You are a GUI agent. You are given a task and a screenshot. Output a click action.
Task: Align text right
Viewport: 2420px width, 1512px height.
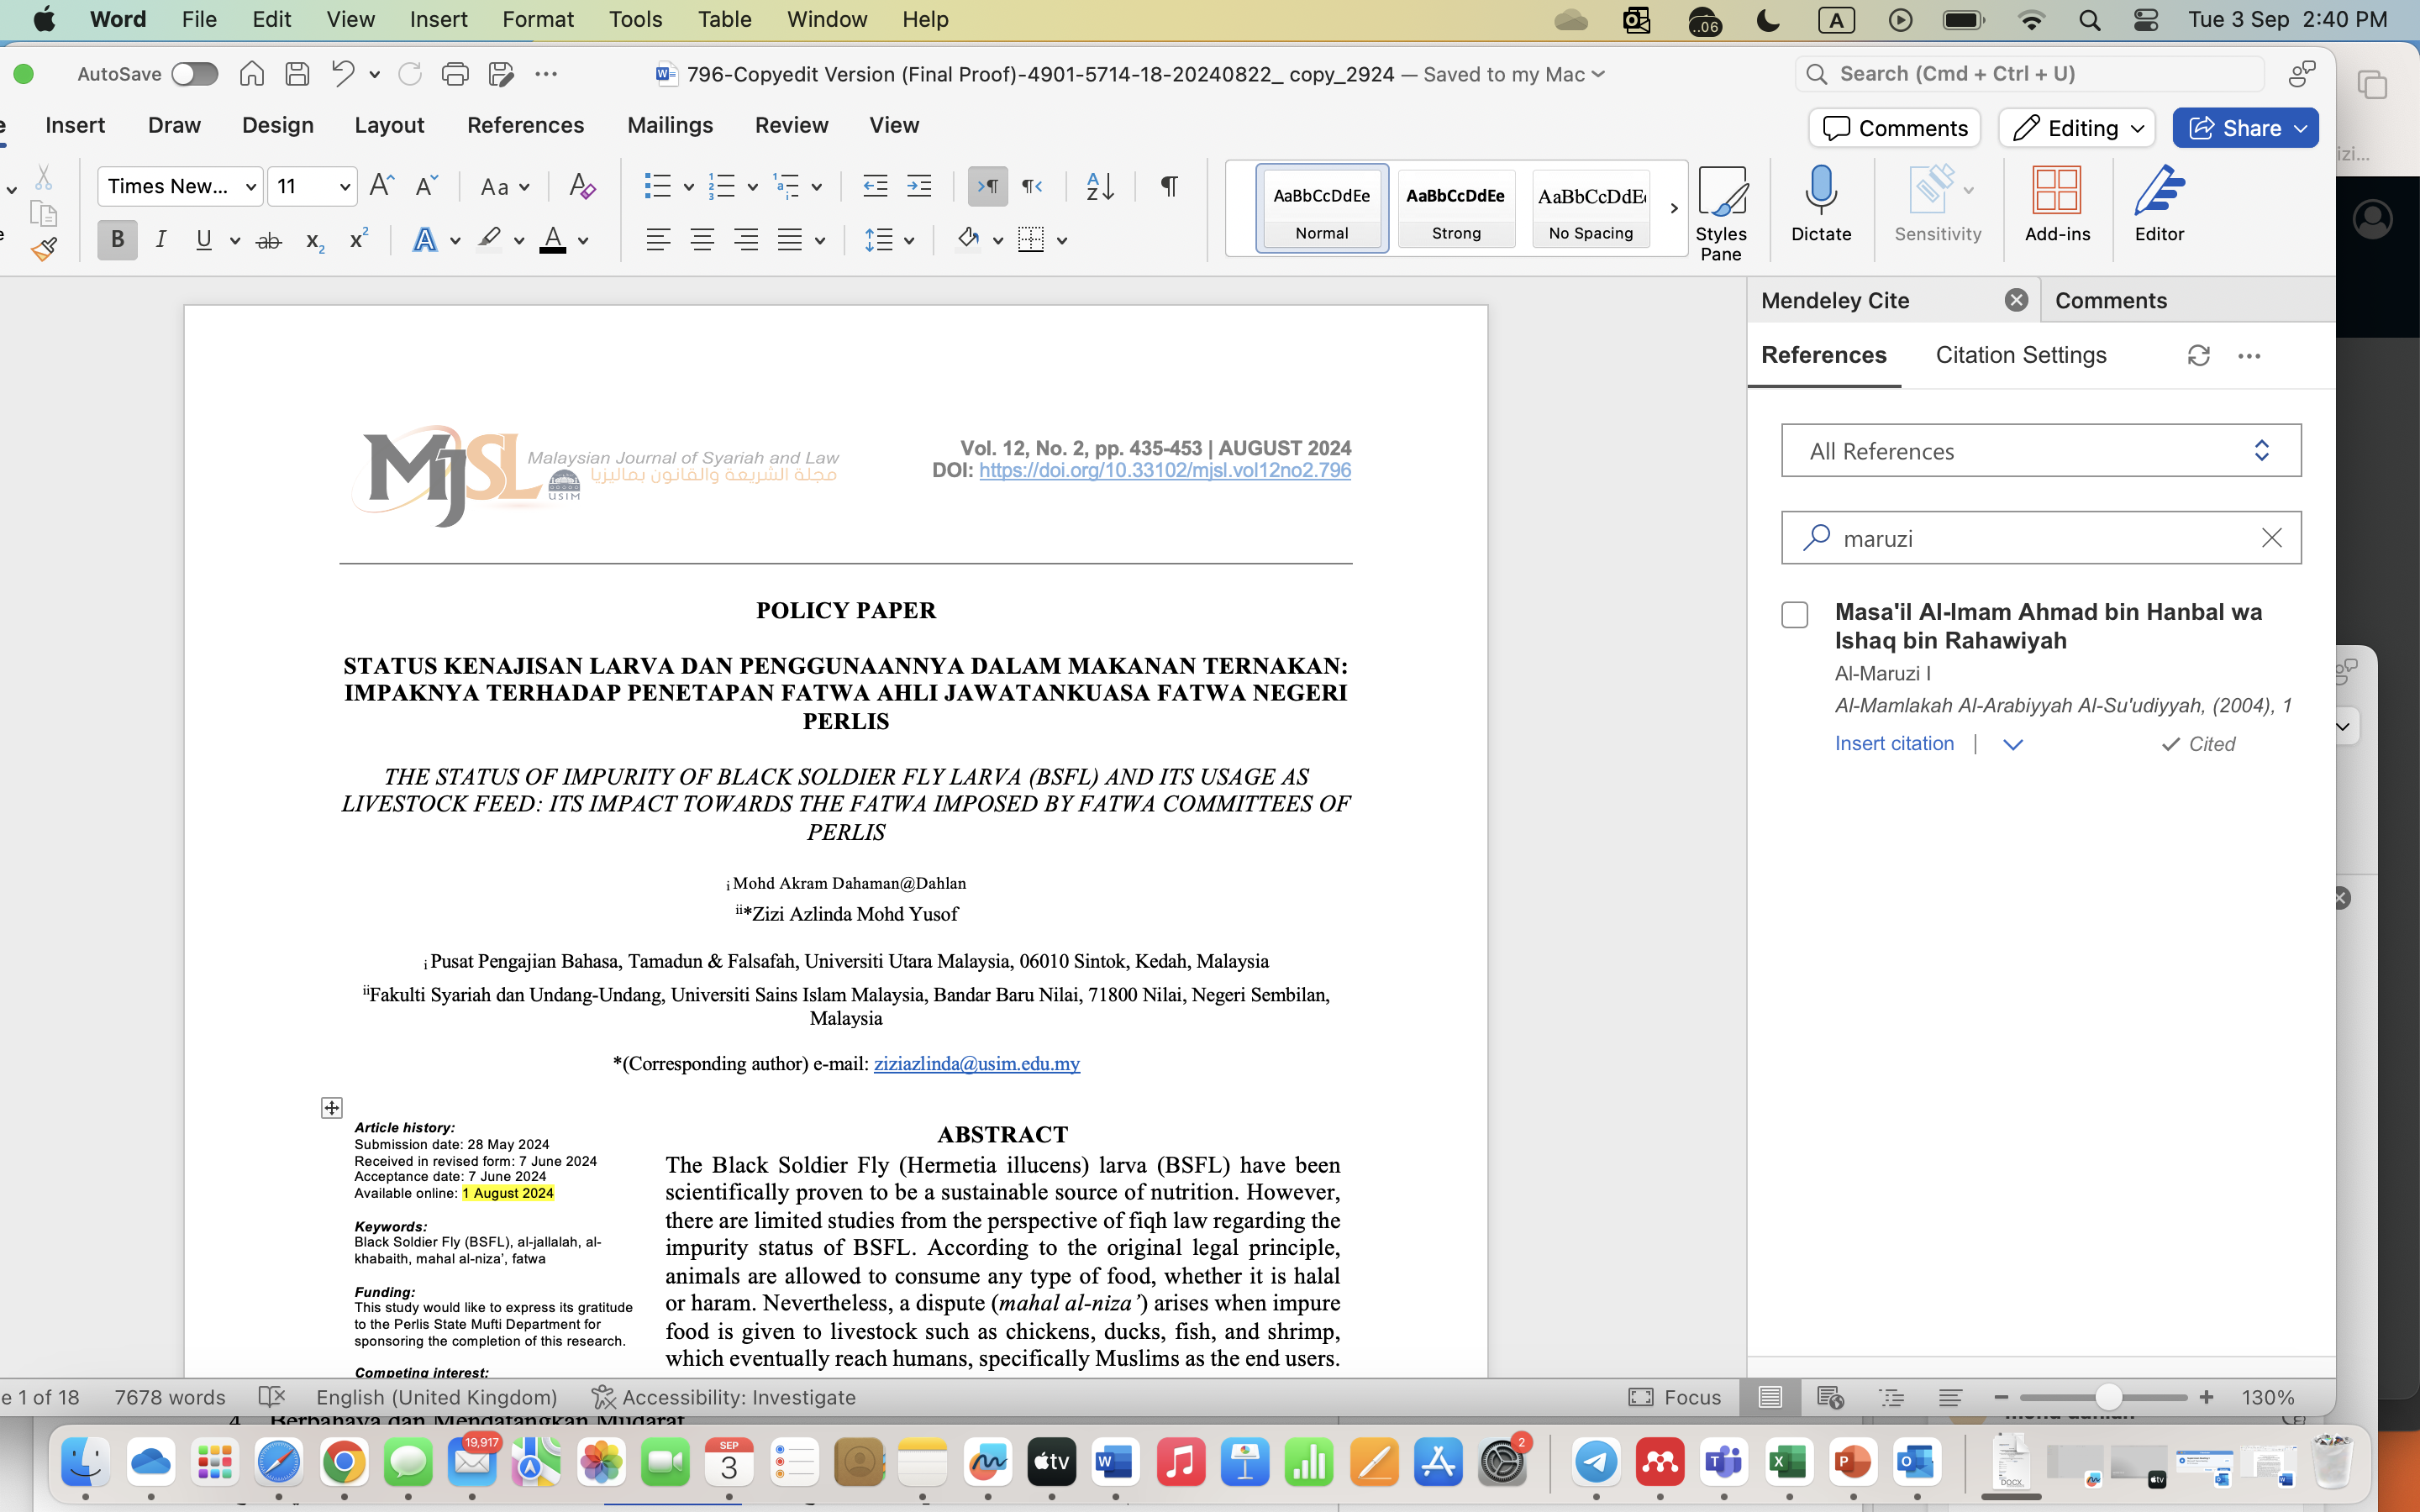(746, 240)
